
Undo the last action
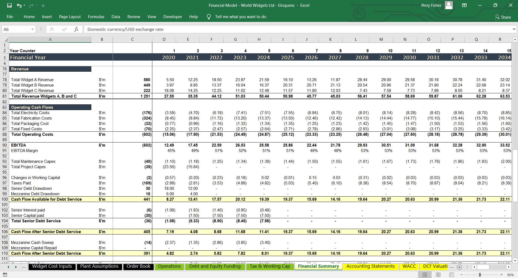19,5
